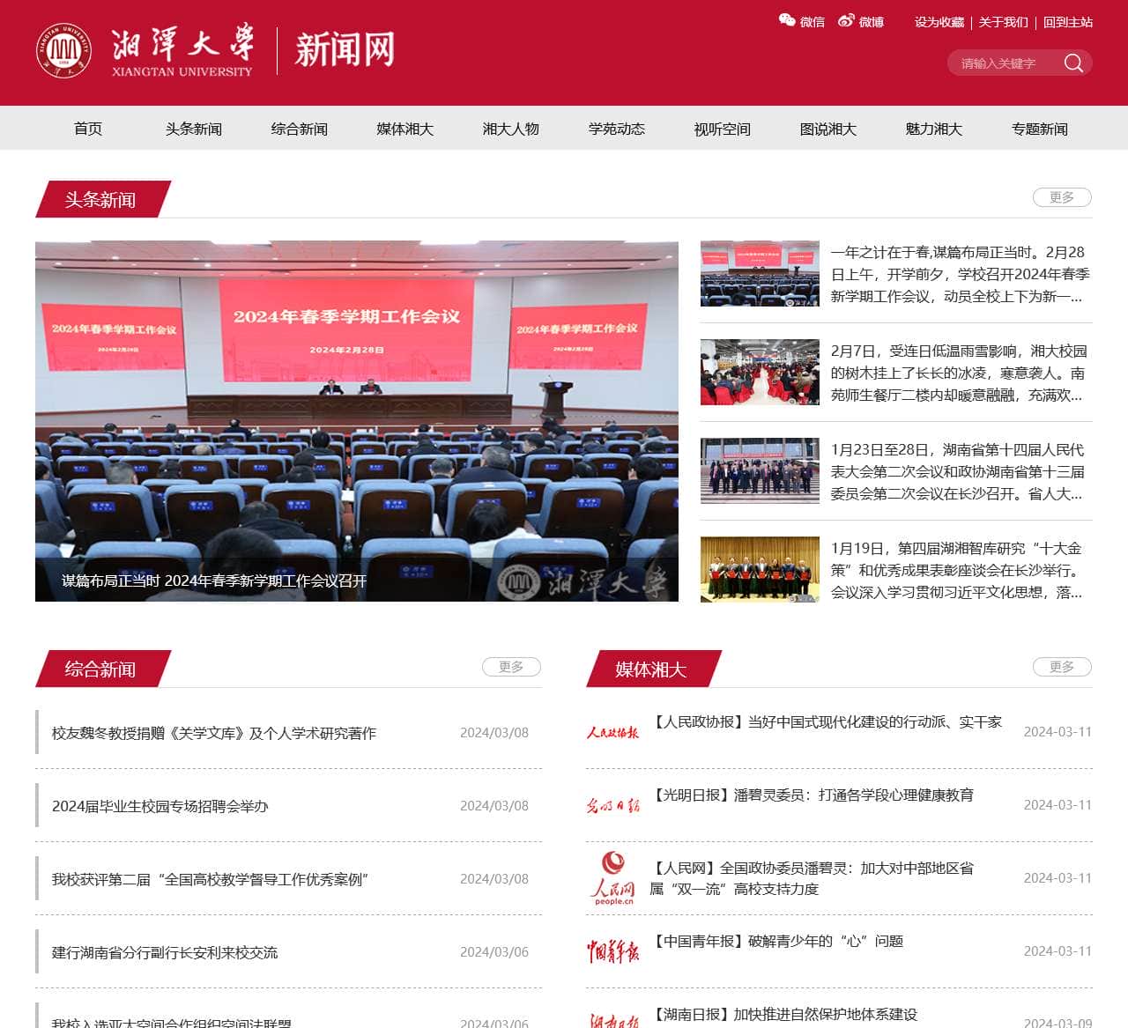The height and width of the screenshot is (1028, 1128).
Task: Click the 中国青年报 newspaper logo
Action: [x=613, y=951]
